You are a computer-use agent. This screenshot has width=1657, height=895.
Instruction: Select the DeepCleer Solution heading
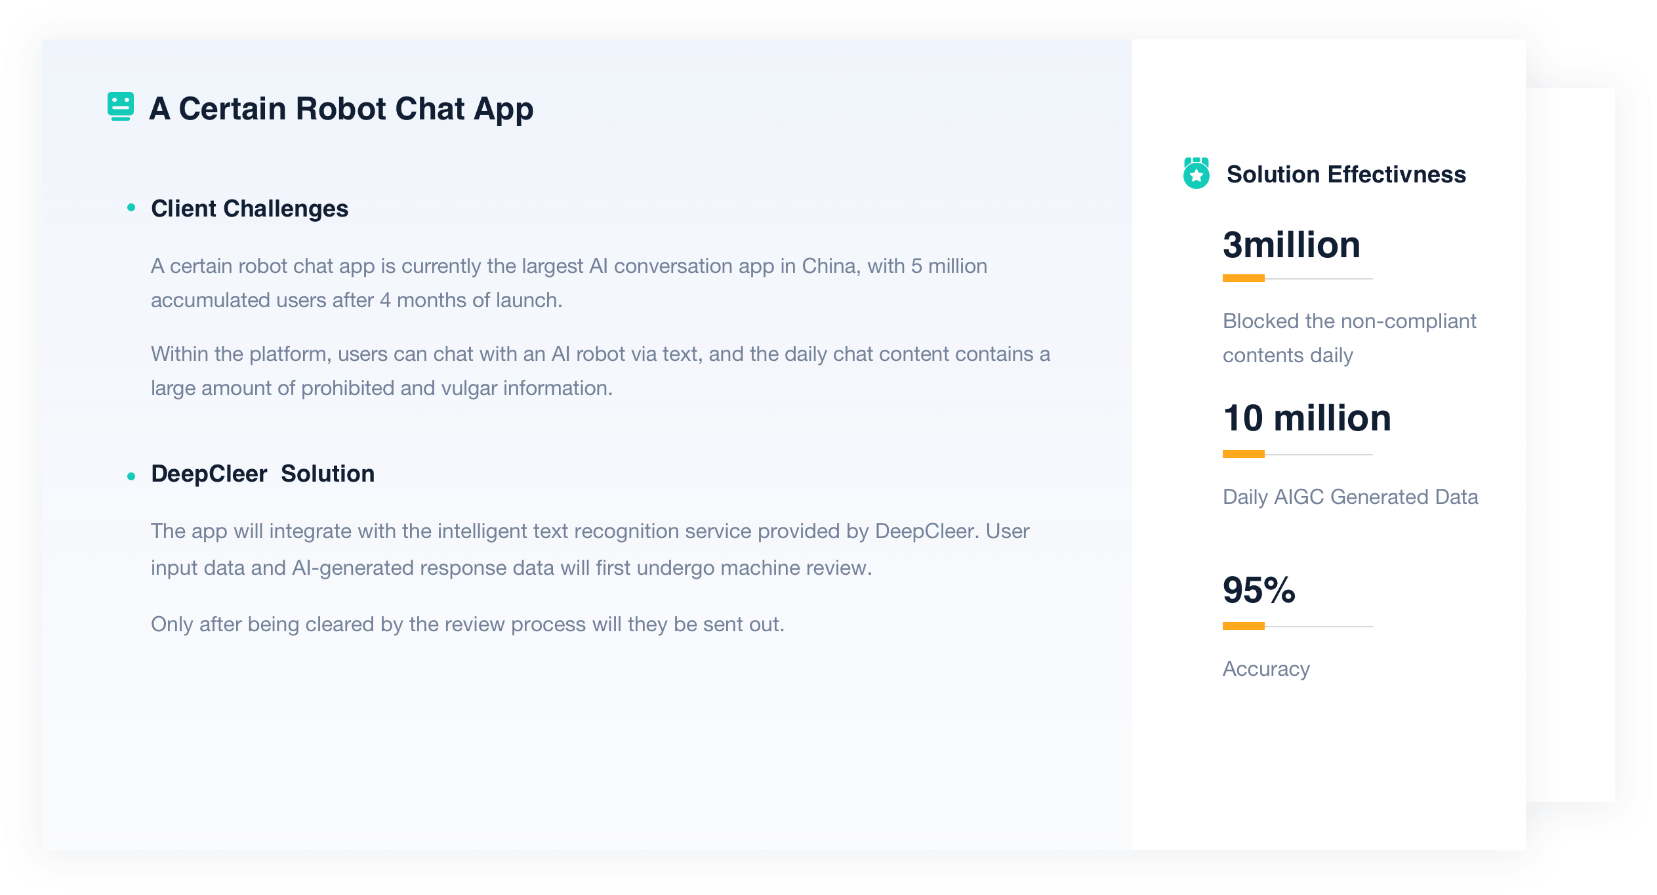(262, 474)
